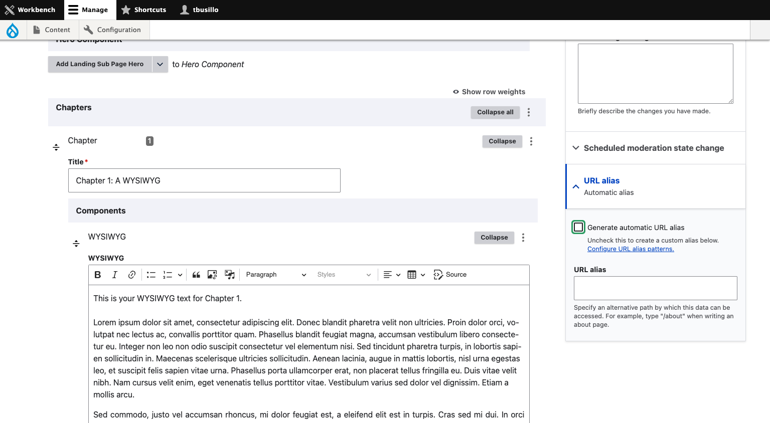Collapse the URL alias section
The width and height of the screenshot is (770, 423).
point(656,186)
